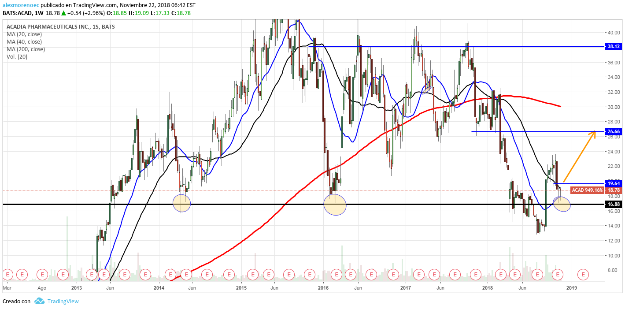This screenshot has height=309, width=625.
Task: Click the 2019 label on time axis
Action: tap(572, 288)
